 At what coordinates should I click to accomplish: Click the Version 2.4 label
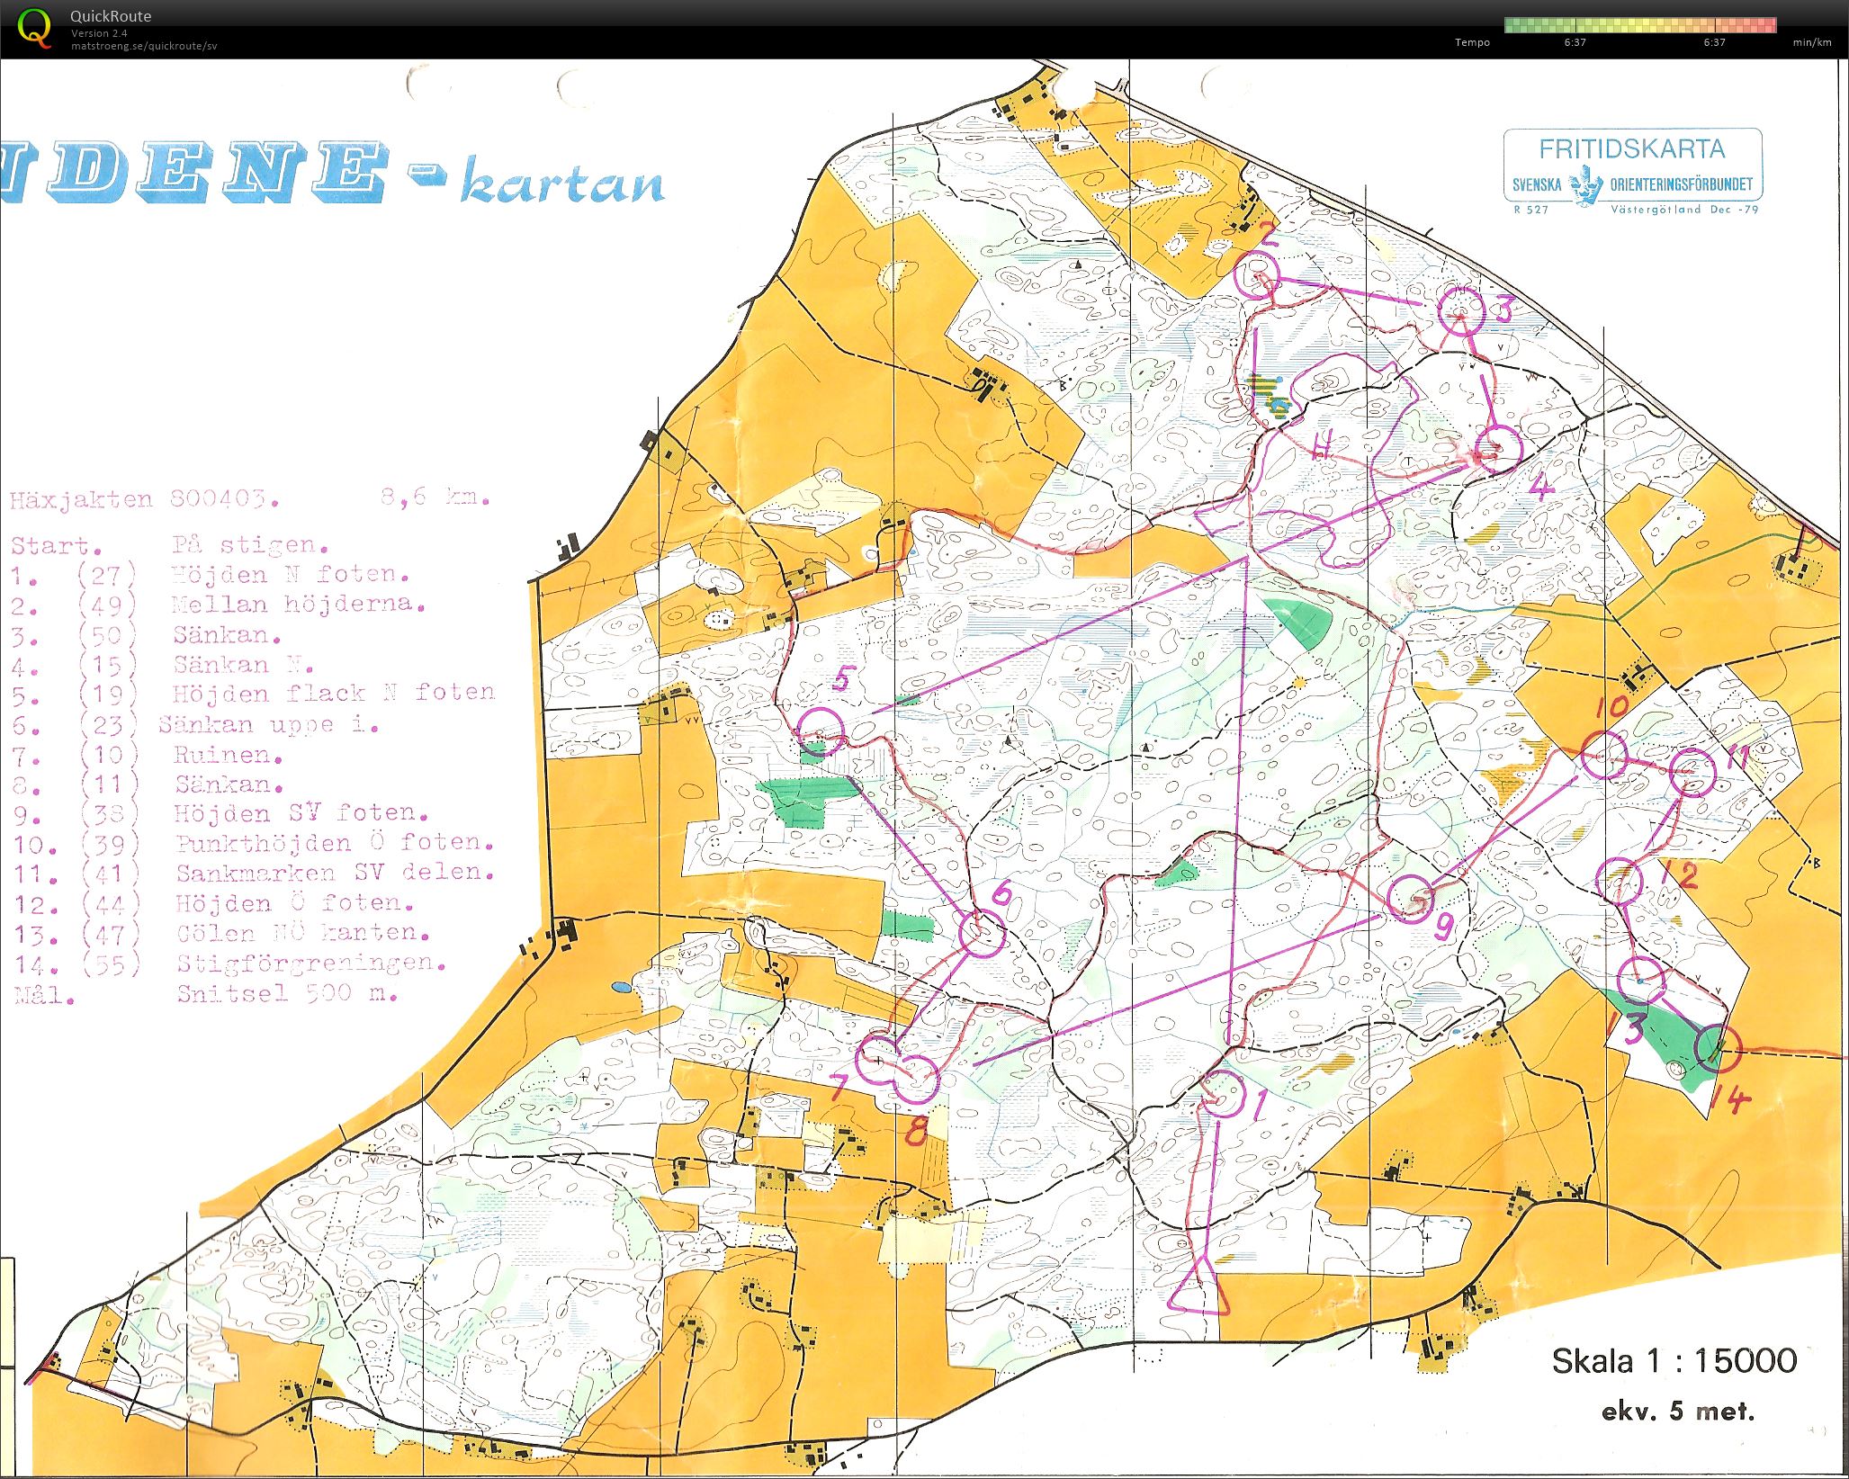[x=99, y=33]
